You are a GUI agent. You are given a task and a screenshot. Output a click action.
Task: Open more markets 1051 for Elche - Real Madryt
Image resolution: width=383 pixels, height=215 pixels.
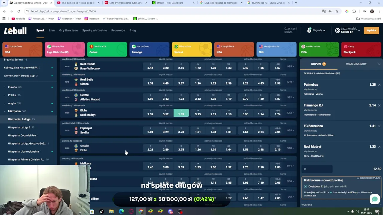pos(290,113)
